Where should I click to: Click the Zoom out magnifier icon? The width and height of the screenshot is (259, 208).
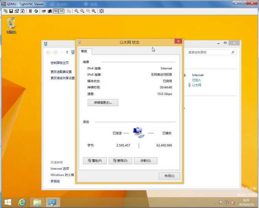click(82, 11)
